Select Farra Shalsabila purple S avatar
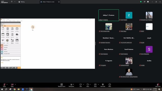Screen dimensions: 162x91 coord(149,49)
